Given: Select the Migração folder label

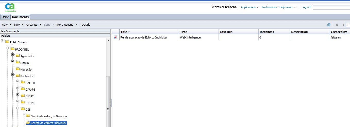Looking at the screenshot, I should [26, 70].
